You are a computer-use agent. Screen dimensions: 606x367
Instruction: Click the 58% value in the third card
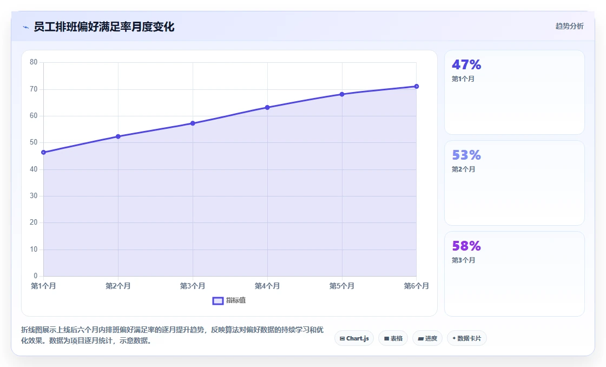(466, 246)
